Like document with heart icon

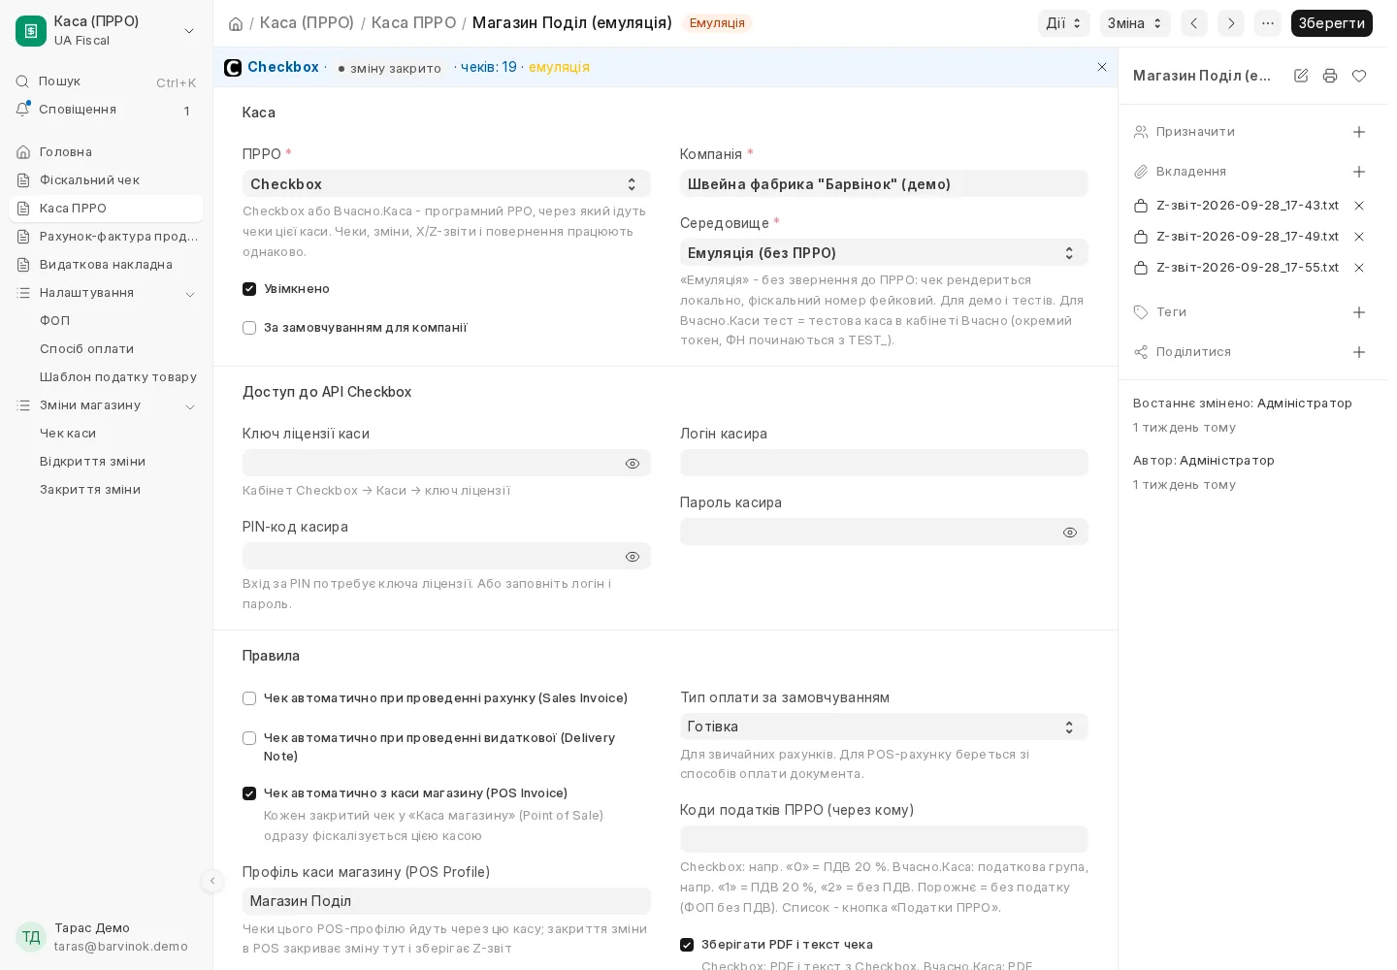point(1359,76)
